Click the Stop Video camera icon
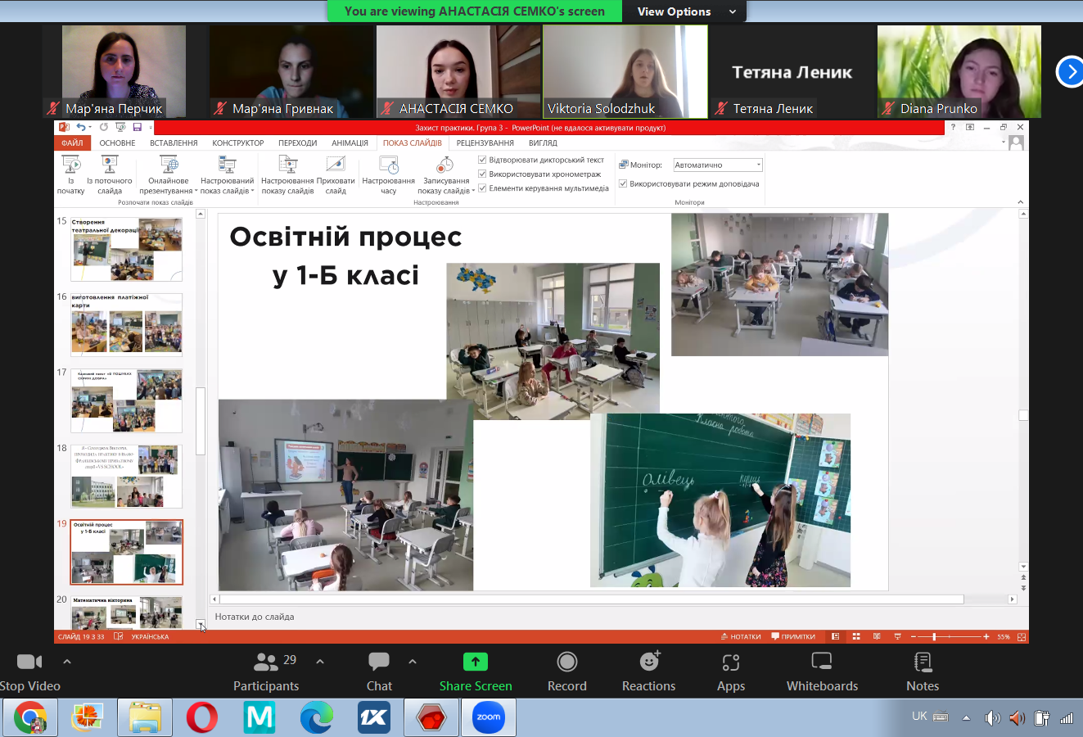 tap(29, 662)
